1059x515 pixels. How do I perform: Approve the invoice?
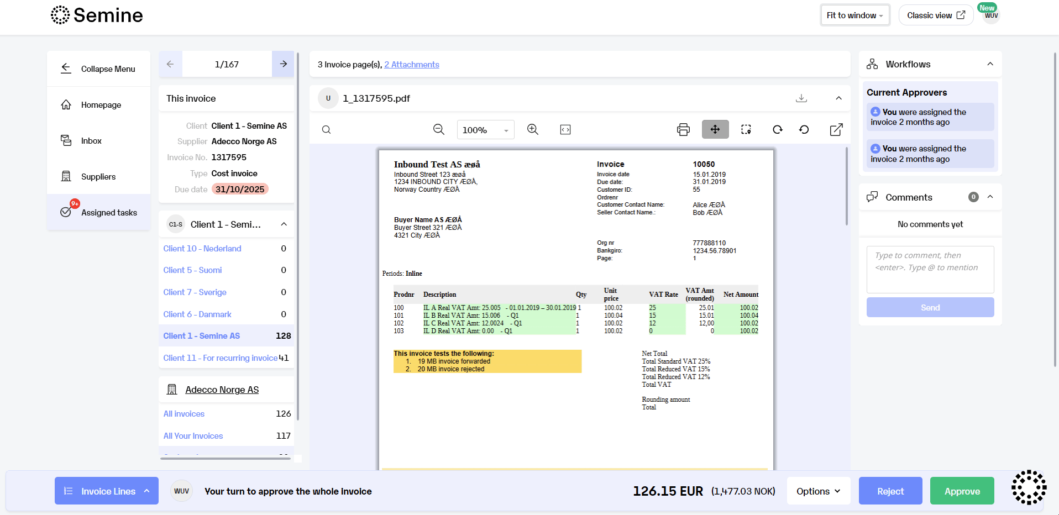[x=962, y=491]
